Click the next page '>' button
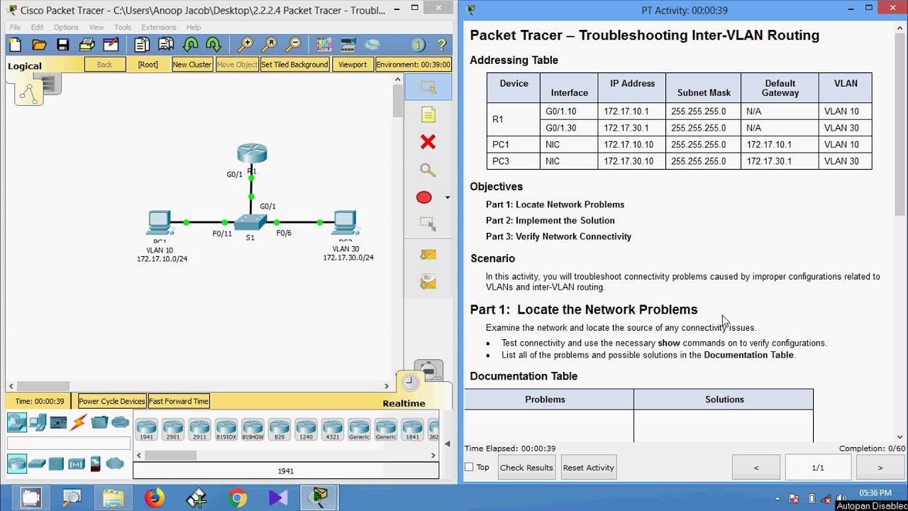The width and height of the screenshot is (908, 511). click(880, 468)
